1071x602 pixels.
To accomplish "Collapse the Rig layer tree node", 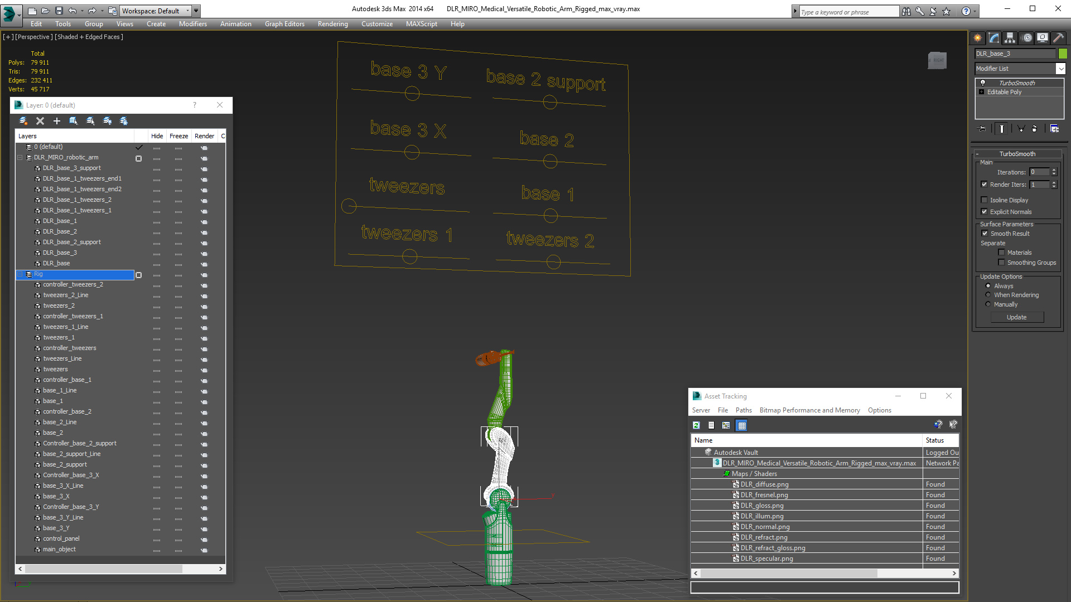I will pyautogui.click(x=20, y=274).
